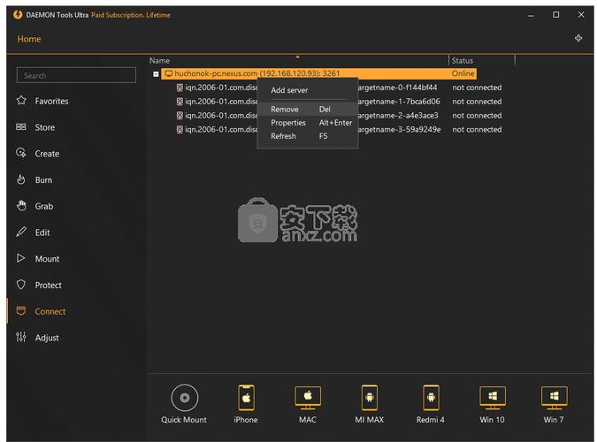
Task: Click 'not connected' status for targetname-0 row
Action: pyautogui.click(x=477, y=88)
